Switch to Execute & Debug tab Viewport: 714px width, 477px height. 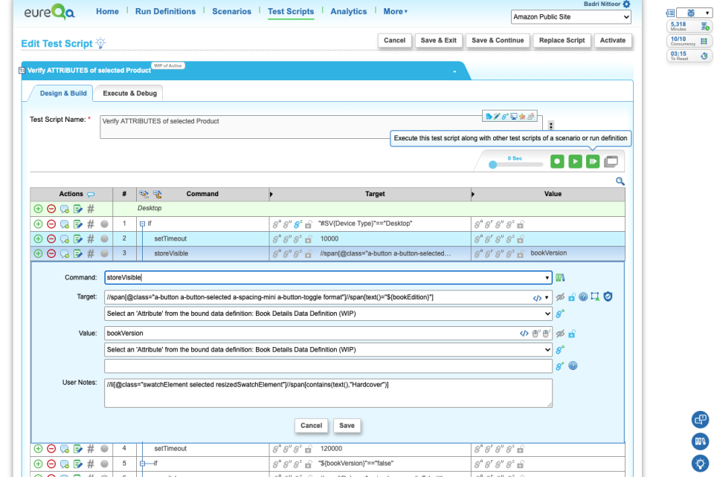(x=129, y=93)
